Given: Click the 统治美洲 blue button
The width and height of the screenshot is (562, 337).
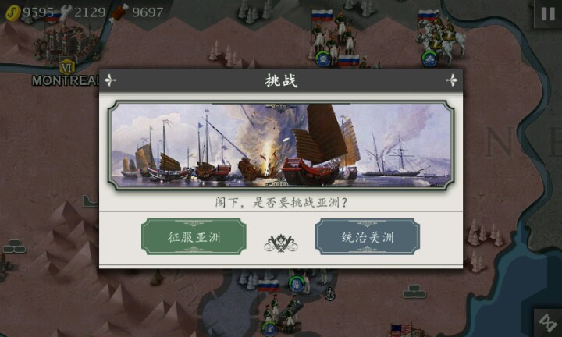Looking at the screenshot, I should click(368, 236).
